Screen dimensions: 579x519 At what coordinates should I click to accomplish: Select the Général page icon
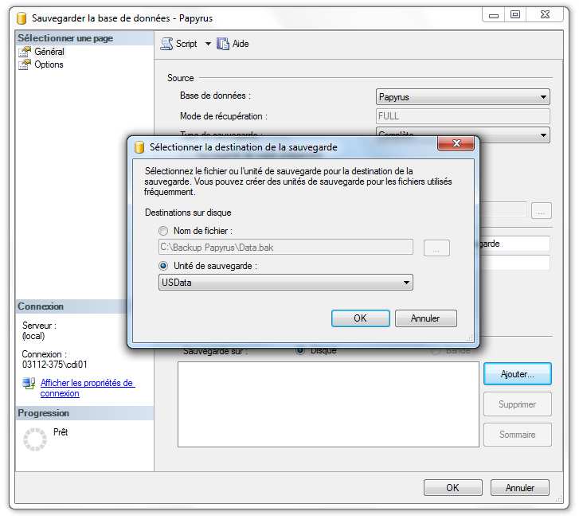[25, 52]
